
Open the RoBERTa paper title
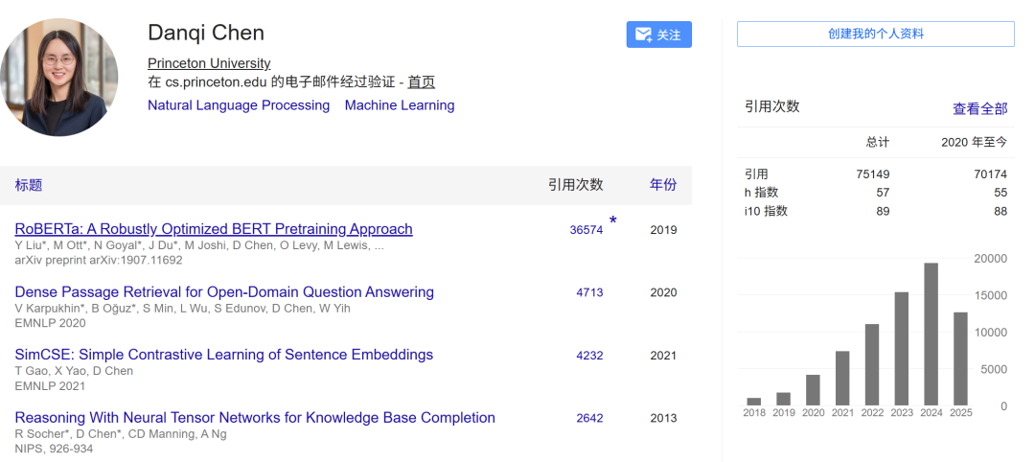click(x=213, y=229)
